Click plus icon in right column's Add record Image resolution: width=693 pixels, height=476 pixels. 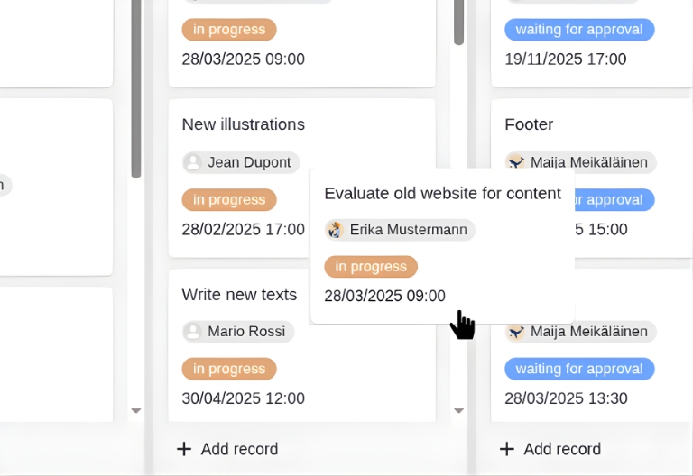507,449
